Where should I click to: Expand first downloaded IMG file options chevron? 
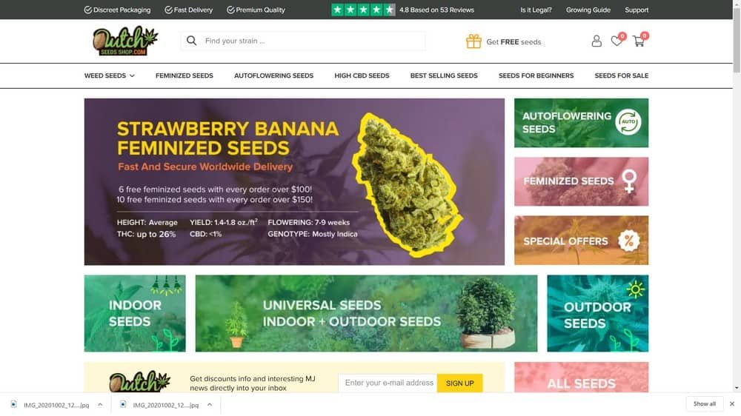[100, 405]
